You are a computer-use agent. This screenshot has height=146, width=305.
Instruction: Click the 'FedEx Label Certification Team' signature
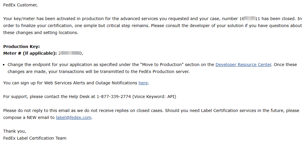pos(35,138)
